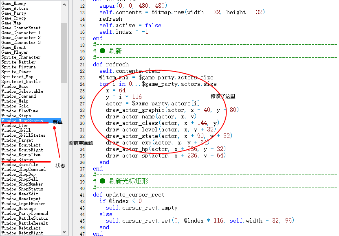Select Window_SkillStatus in the list
This screenshot has height=236, width=339.
click(x=23, y=135)
